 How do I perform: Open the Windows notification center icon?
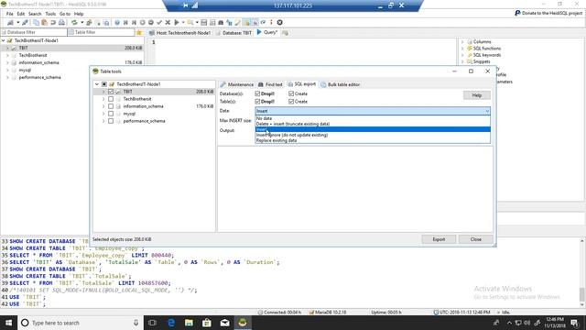click(x=575, y=323)
